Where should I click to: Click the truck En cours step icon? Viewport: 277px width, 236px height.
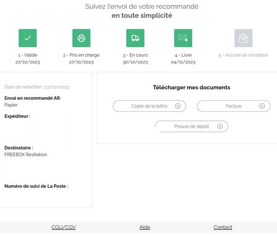(x=135, y=38)
